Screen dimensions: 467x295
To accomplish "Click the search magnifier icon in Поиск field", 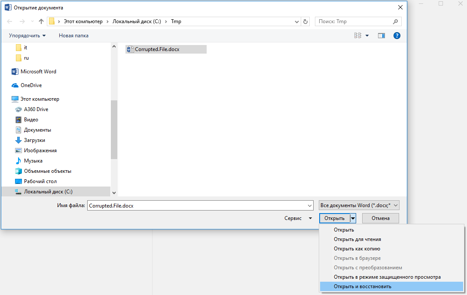I will 395,21.
